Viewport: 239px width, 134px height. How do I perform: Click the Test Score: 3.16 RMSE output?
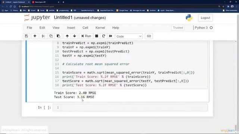74,97
